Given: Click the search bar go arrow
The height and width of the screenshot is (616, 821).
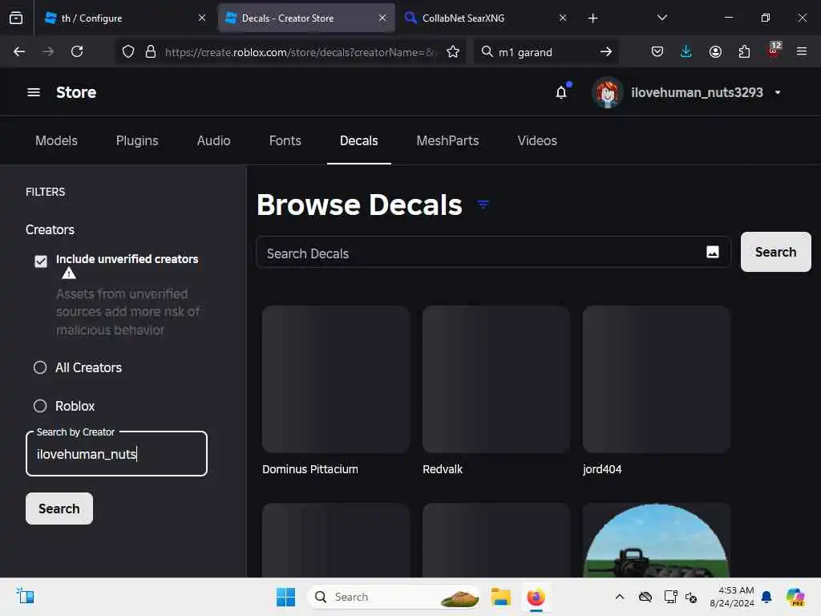Looking at the screenshot, I should 606,51.
